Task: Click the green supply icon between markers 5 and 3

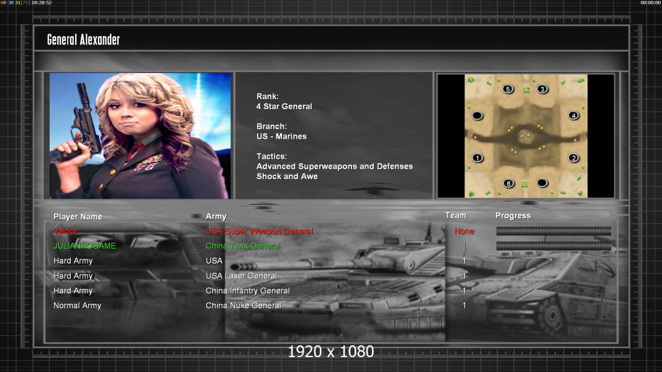Action: click(x=526, y=89)
